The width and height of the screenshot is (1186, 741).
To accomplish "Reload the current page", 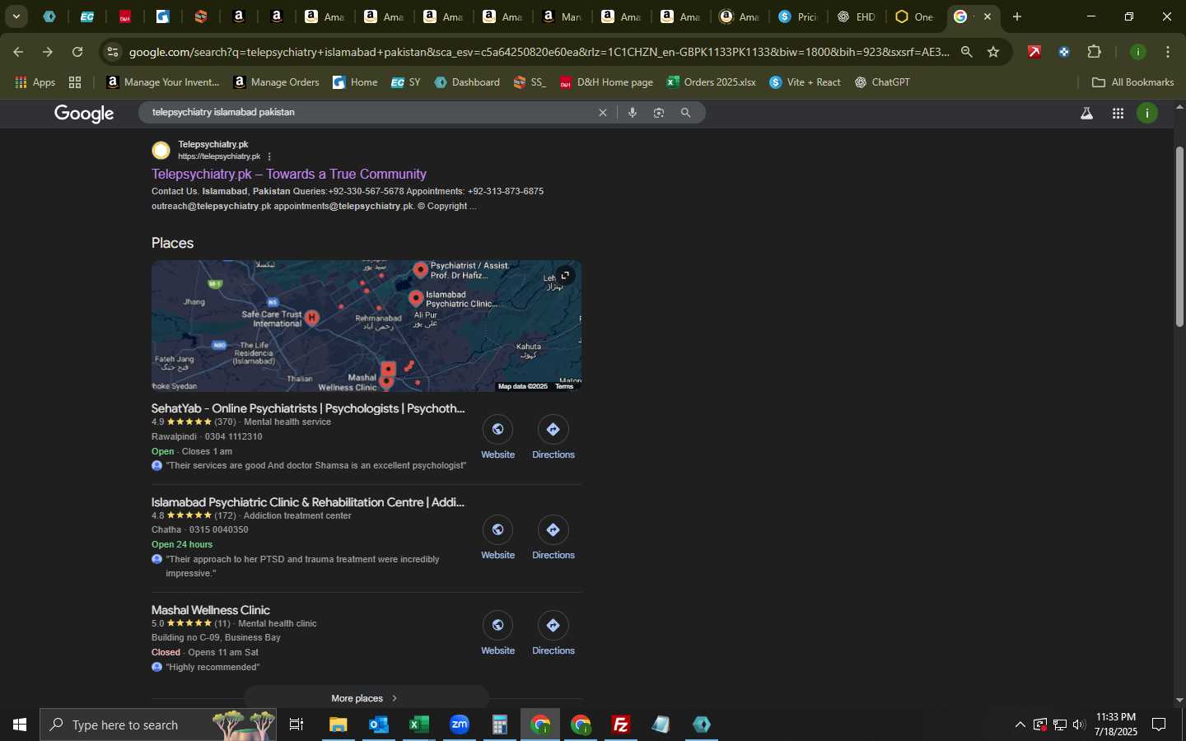I will tap(77, 52).
